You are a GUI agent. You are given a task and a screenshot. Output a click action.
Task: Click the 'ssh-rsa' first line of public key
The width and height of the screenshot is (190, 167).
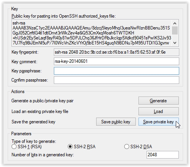point(19,23)
